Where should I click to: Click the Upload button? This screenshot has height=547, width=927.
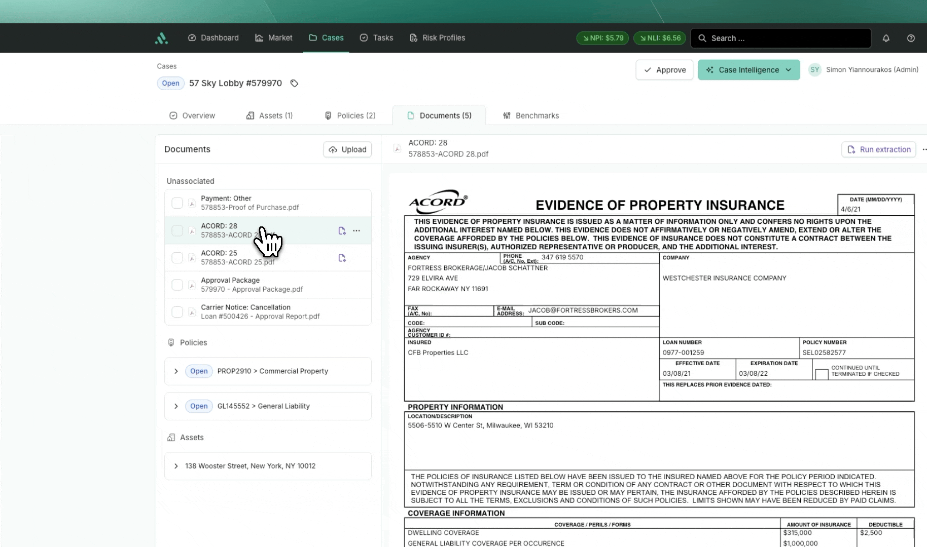(347, 149)
